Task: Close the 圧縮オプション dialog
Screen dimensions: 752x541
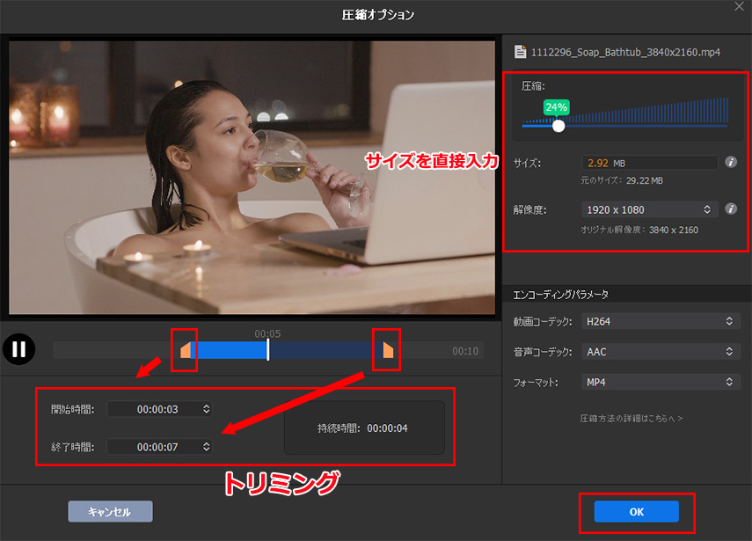Action: coord(739,9)
